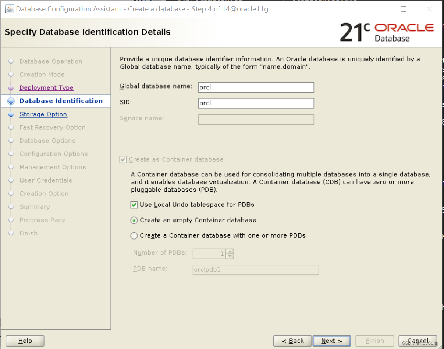Click the PDB name label
The height and width of the screenshot is (349, 444).
[x=150, y=269]
